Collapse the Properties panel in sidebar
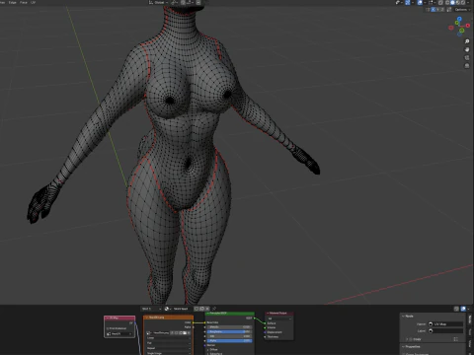 point(403,347)
